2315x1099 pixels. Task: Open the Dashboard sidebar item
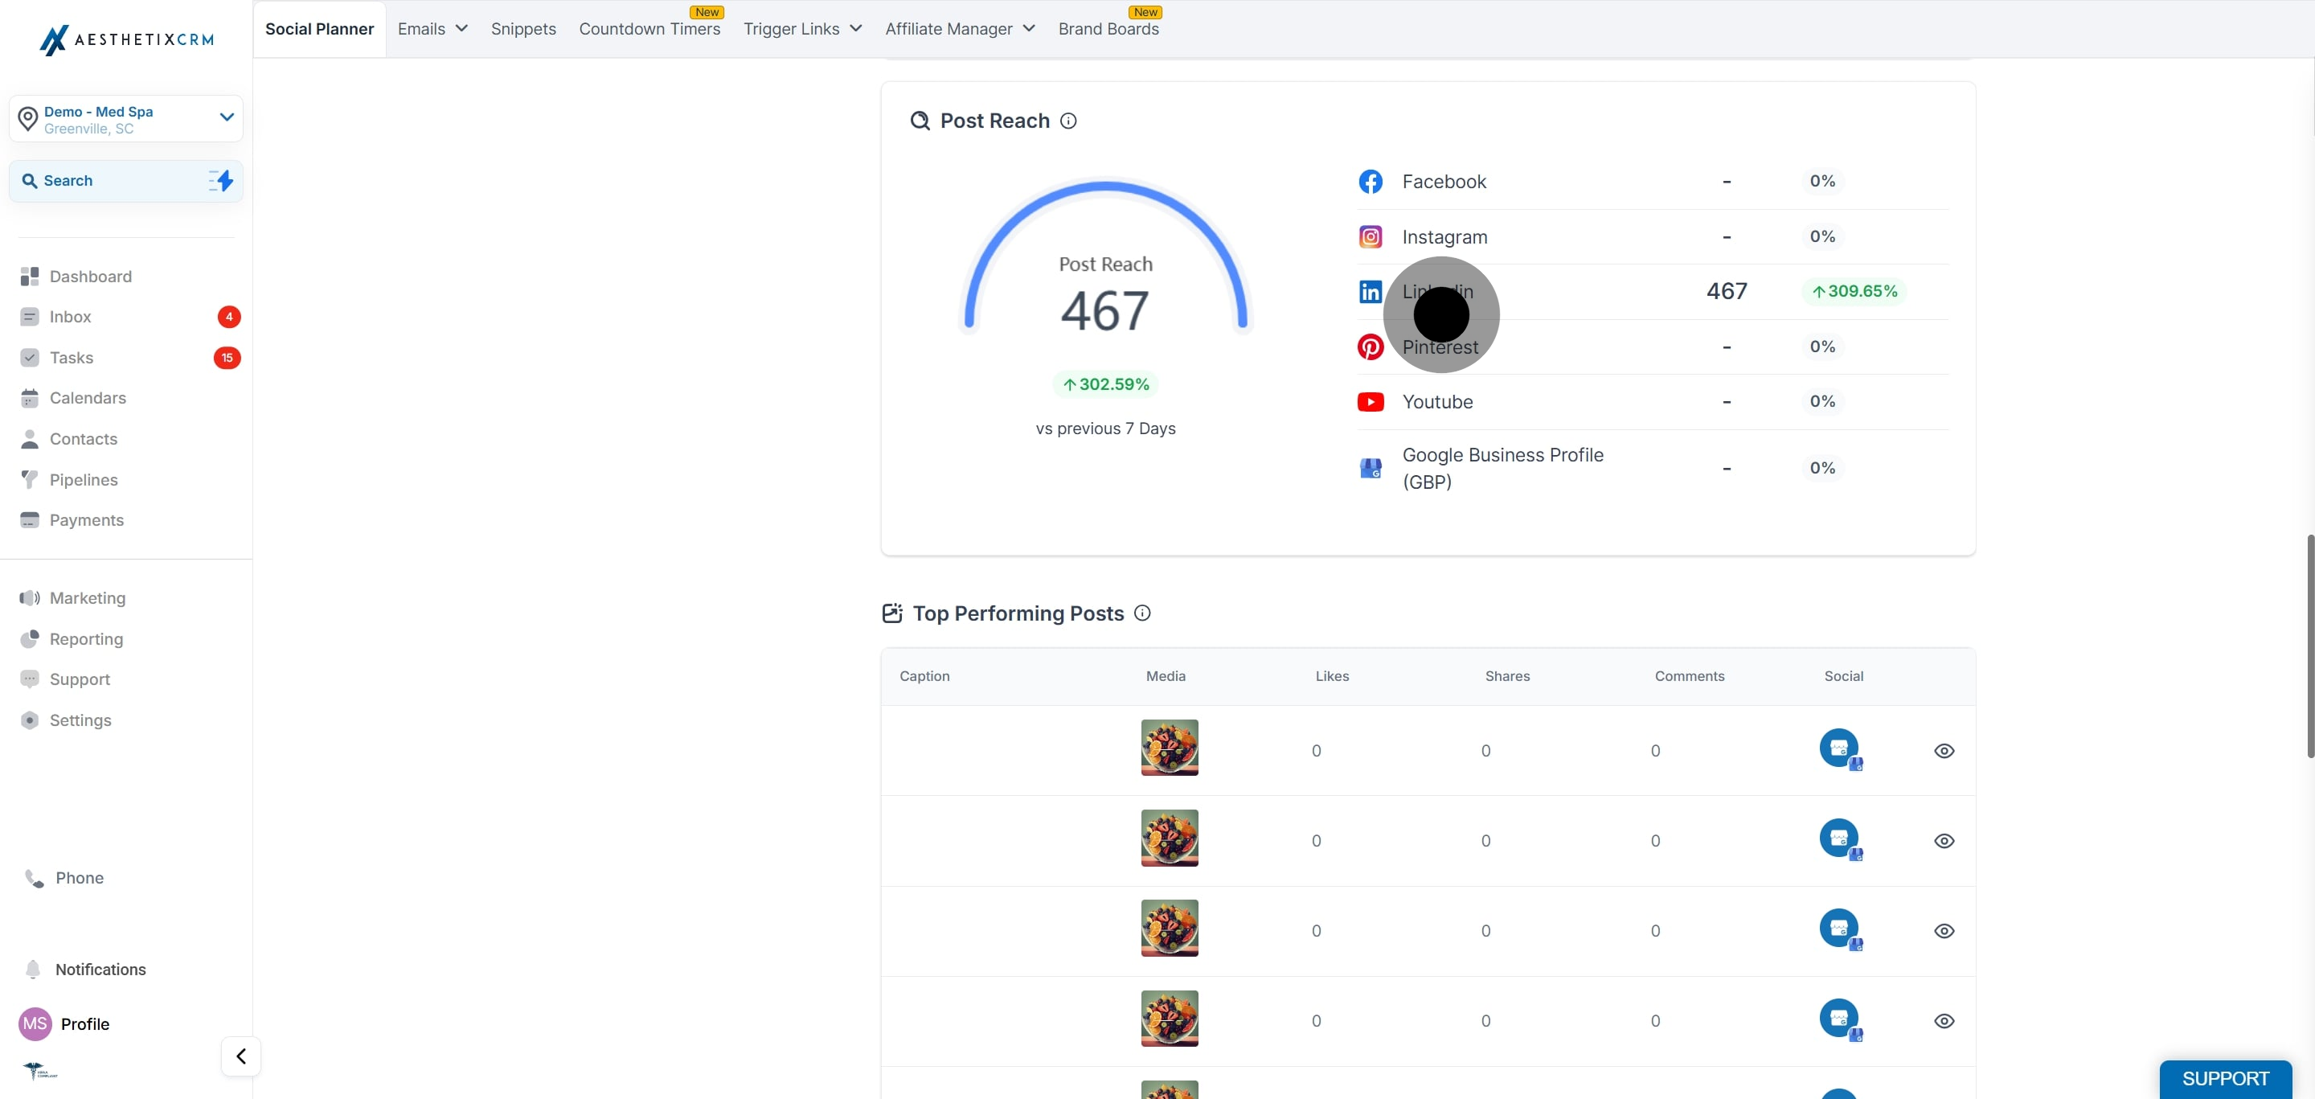pos(90,277)
